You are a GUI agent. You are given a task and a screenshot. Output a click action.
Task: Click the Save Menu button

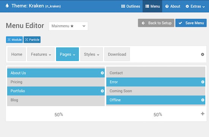[x=191, y=23]
